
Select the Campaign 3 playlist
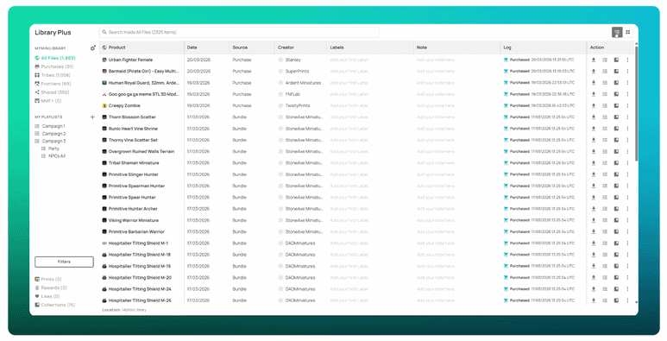(x=50, y=141)
